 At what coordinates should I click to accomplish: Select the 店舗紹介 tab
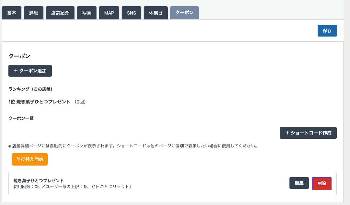[60, 13]
